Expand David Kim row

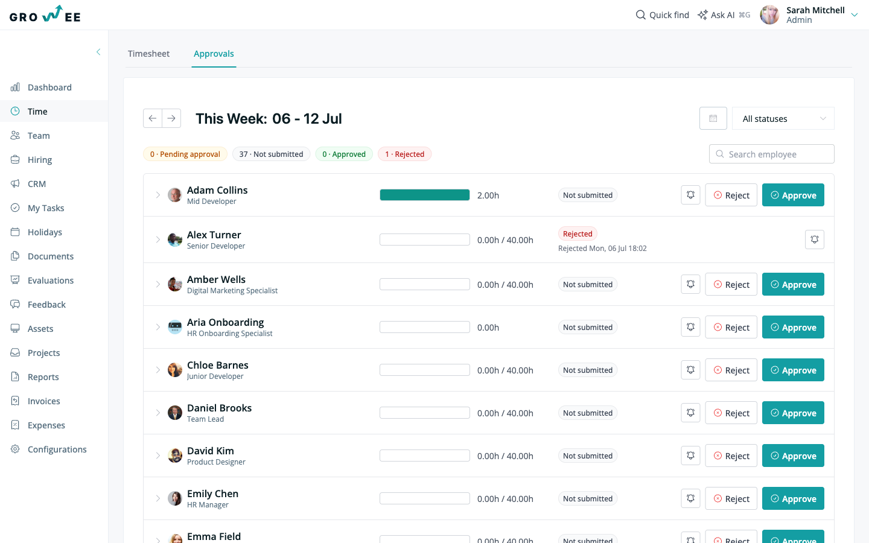pyautogui.click(x=158, y=456)
